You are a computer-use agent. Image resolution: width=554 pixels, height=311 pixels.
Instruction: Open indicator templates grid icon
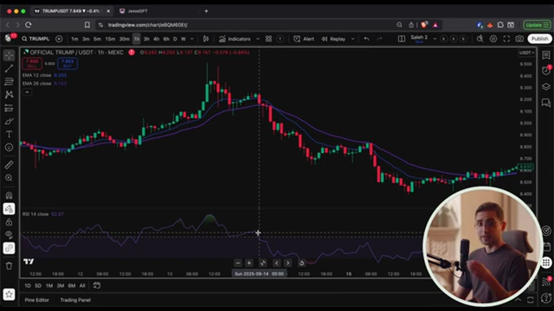coord(268,39)
